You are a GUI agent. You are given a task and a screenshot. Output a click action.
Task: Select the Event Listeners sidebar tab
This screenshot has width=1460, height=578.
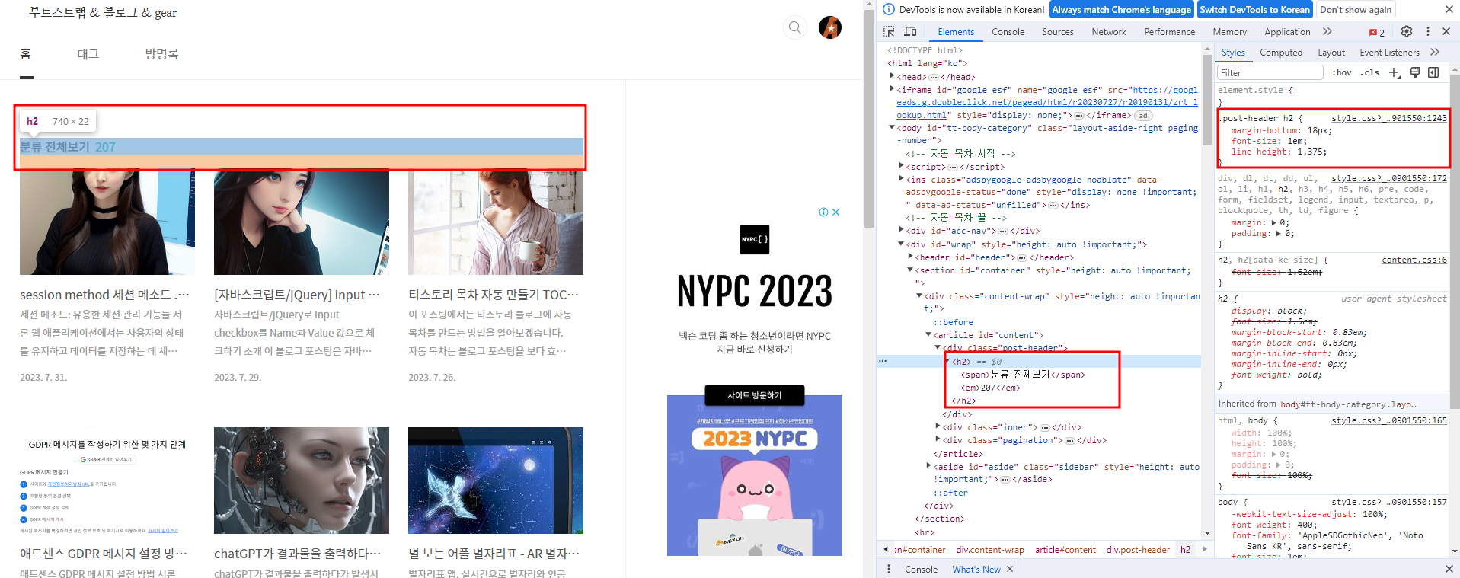pyautogui.click(x=1389, y=53)
